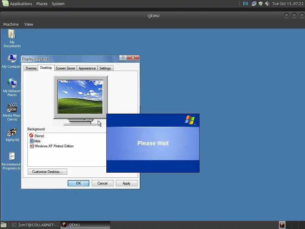This screenshot has width=305, height=229.
Task: Open the QEMU View menu
Action: tap(29, 24)
